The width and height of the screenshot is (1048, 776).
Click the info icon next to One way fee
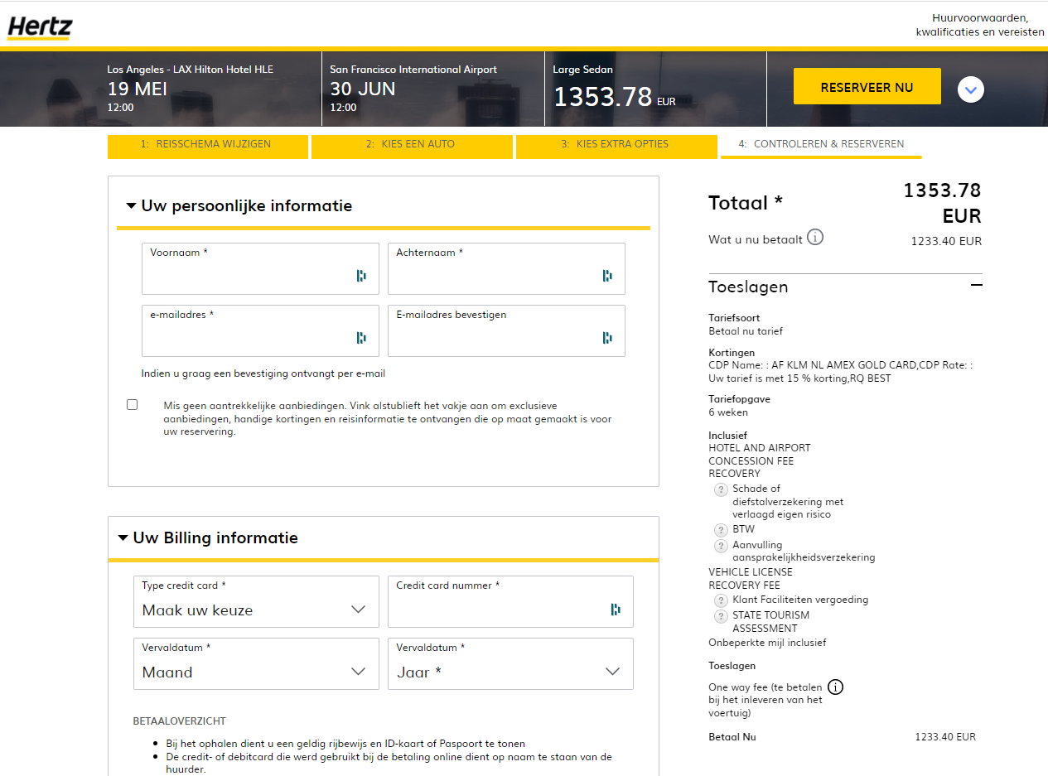click(835, 687)
